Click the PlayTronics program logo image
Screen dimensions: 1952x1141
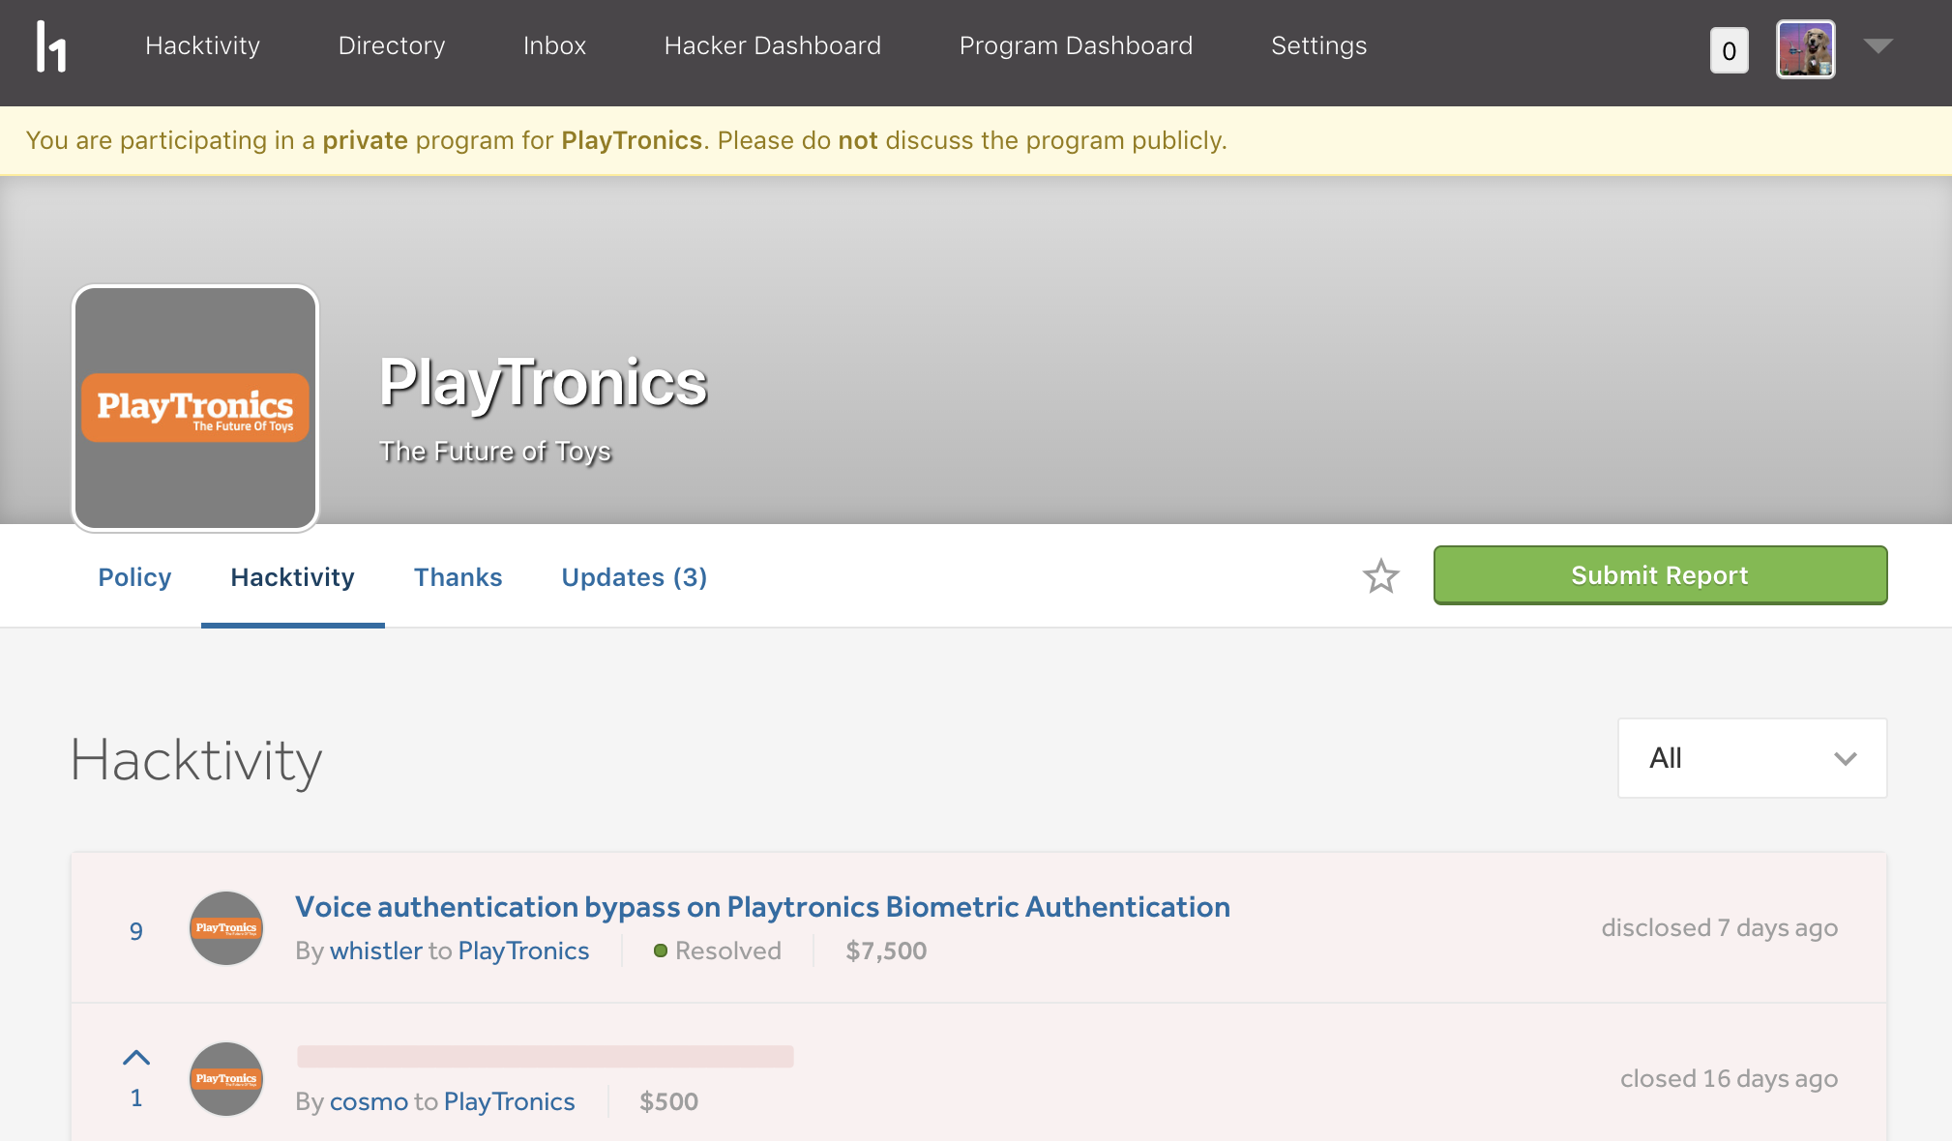pos(195,408)
